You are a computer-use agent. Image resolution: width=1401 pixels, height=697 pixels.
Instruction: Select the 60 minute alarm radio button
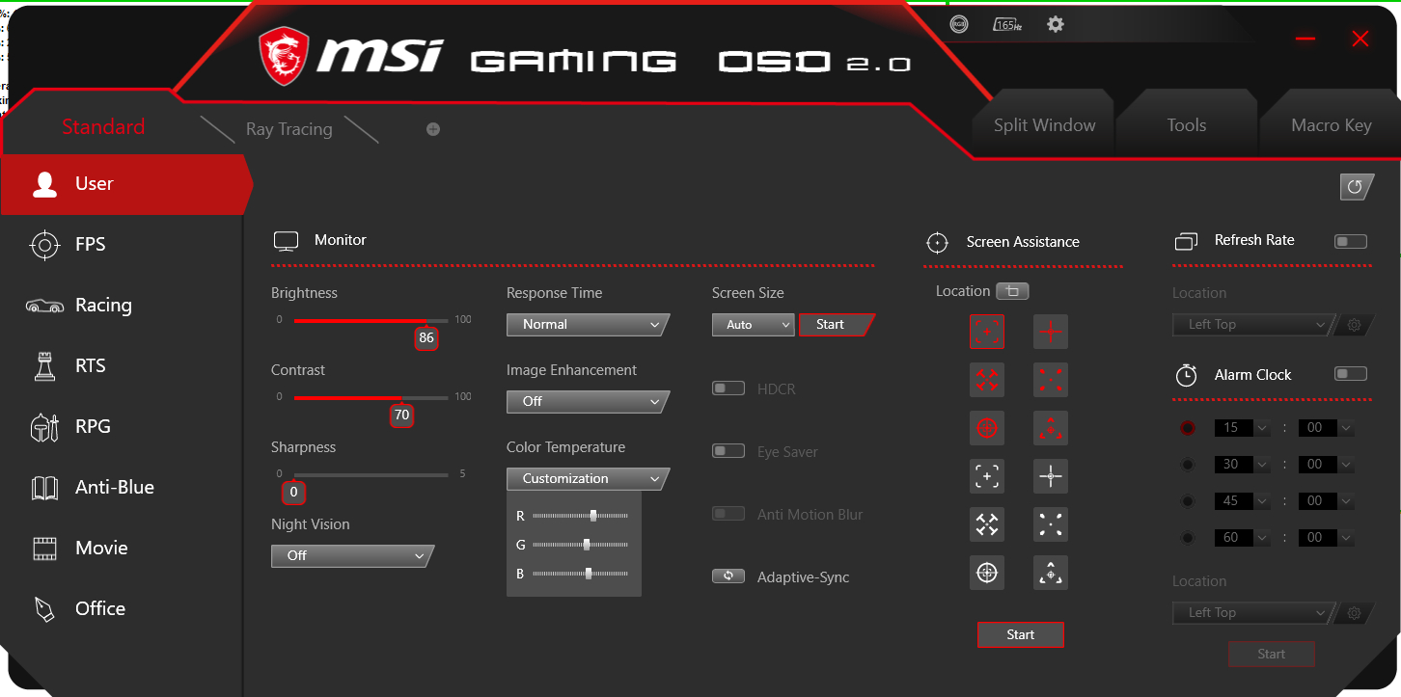(x=1187, y=538)
